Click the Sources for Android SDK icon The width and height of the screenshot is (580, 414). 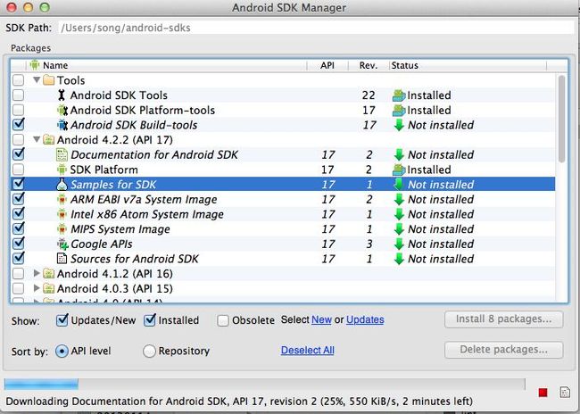point(62,259)
